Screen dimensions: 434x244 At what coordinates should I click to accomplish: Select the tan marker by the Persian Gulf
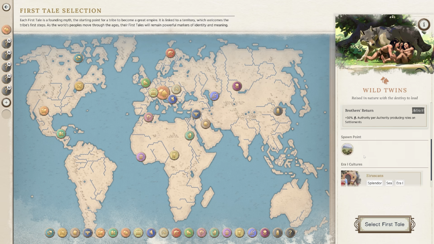[x=205, y=124]
